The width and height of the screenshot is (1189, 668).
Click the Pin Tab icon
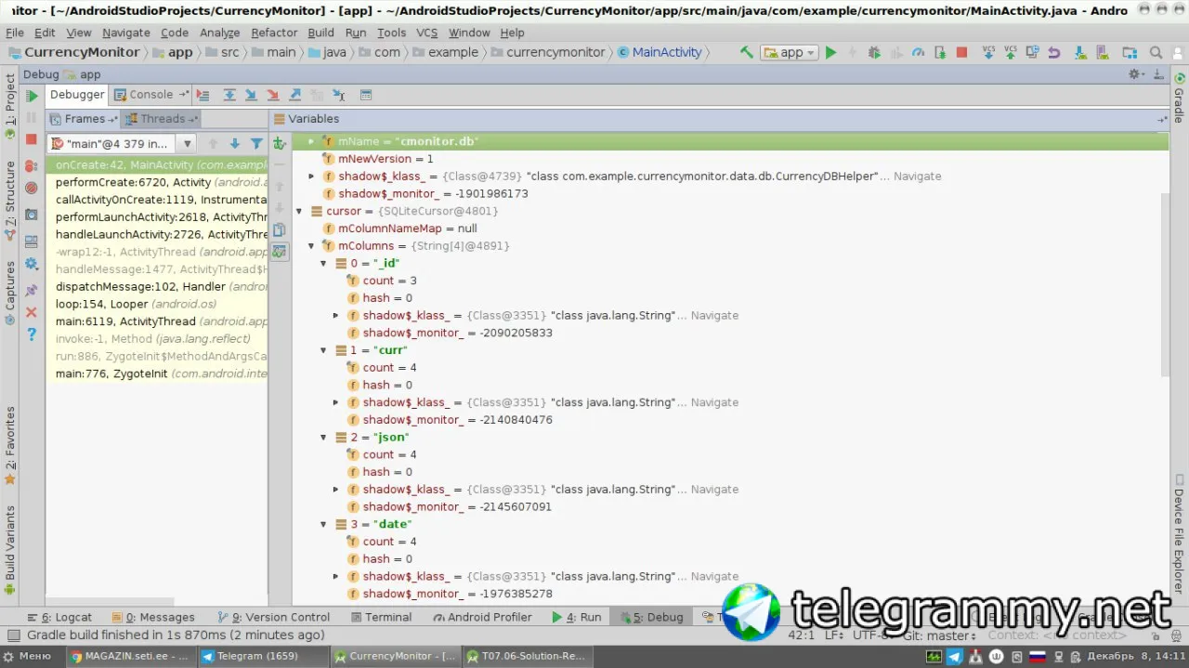(x=32, y=289)
